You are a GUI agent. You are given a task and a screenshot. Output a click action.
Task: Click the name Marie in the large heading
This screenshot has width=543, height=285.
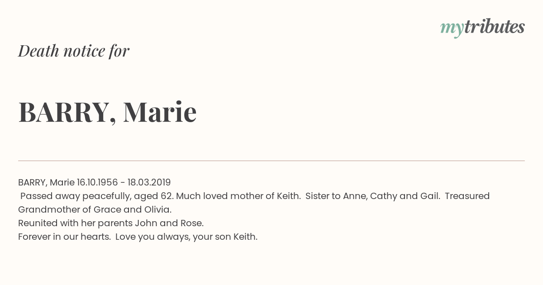tap(160, 112)
